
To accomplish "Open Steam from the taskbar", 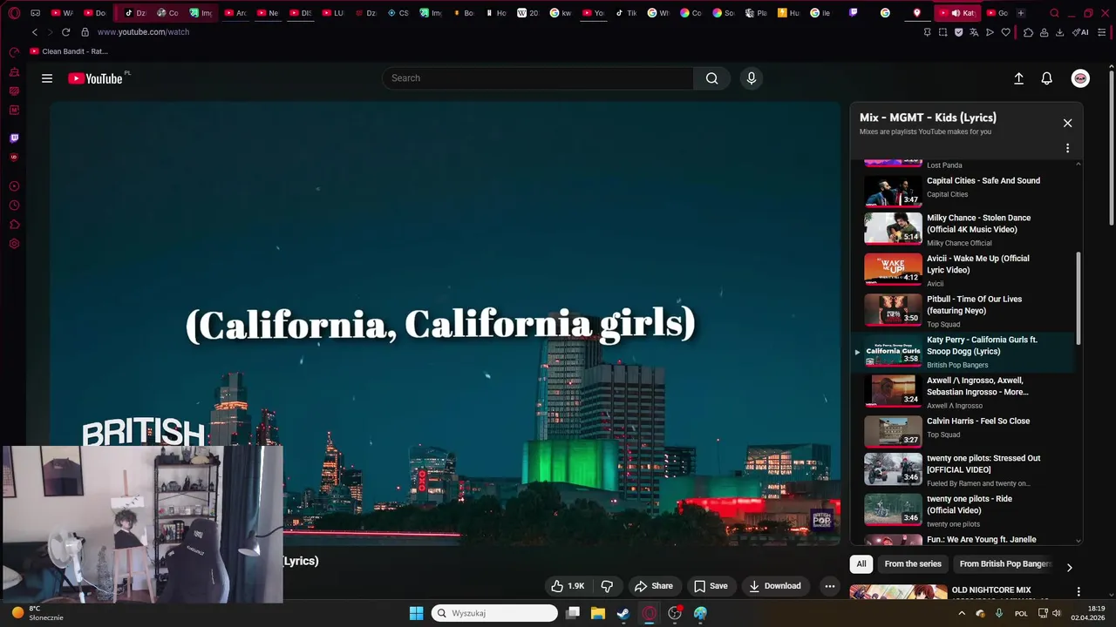I will [623, 613].
